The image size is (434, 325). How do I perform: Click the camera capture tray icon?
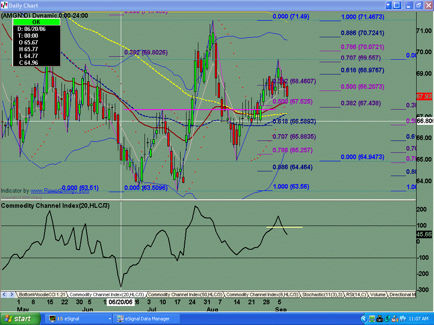[380, 319]
